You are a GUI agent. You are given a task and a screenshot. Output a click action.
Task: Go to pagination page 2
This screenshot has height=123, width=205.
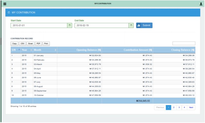coord(174,108)
